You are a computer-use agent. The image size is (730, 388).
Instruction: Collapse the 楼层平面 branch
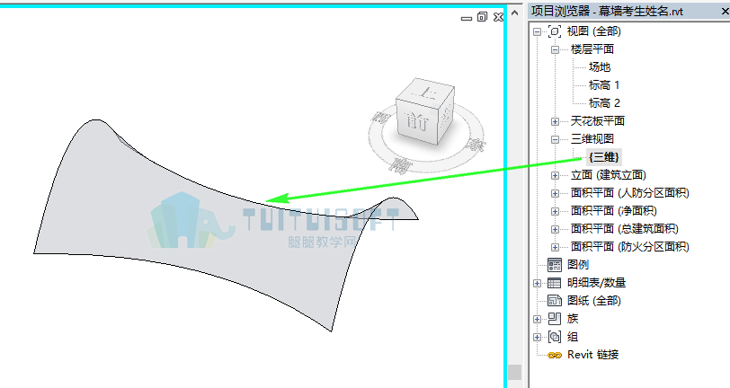pyautogui.click(x=555, y=49)
